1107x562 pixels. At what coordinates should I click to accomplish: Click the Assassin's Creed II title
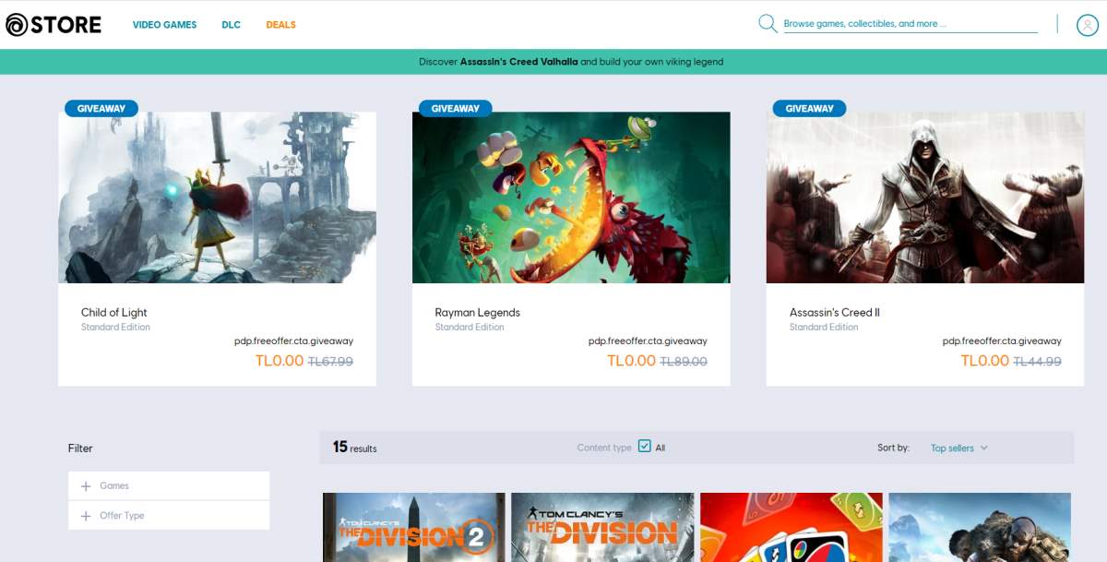coord(834,313)
